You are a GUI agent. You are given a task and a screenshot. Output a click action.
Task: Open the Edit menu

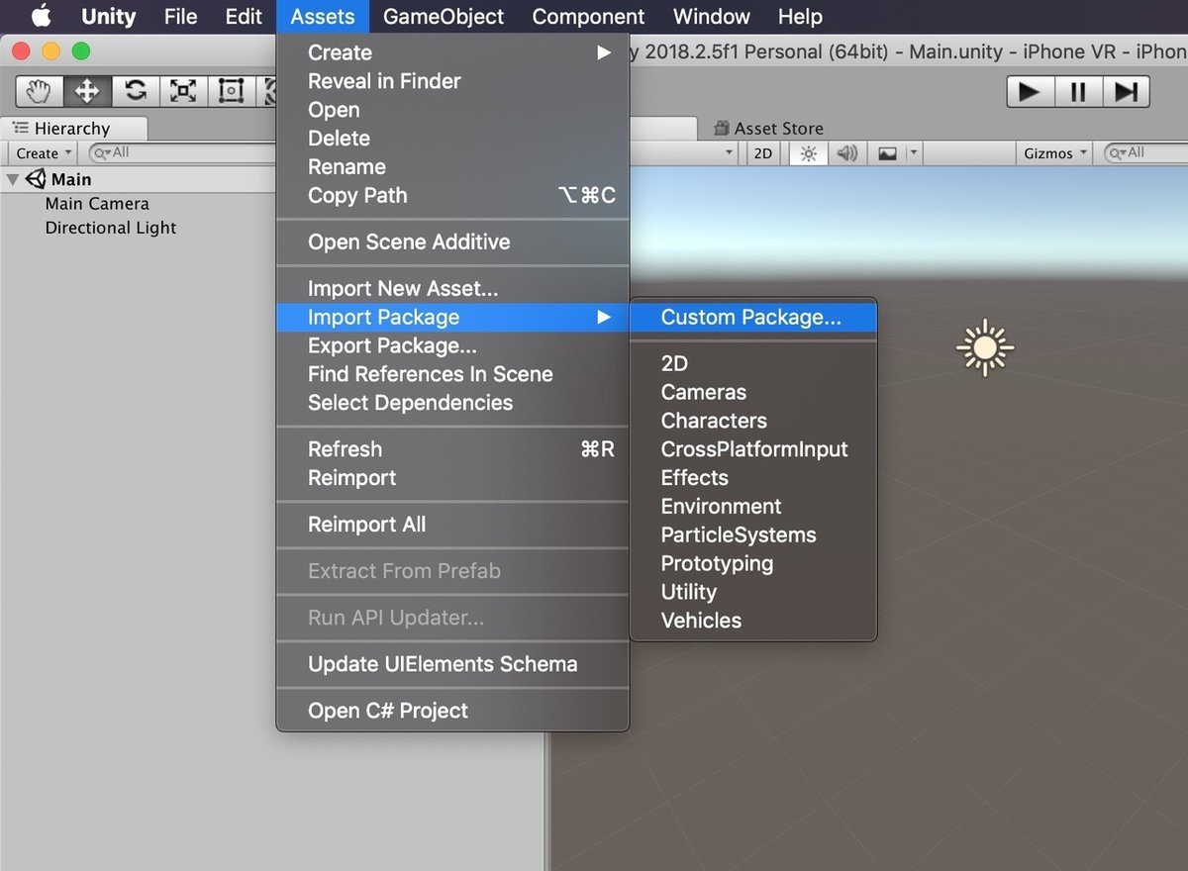point(244,17)
